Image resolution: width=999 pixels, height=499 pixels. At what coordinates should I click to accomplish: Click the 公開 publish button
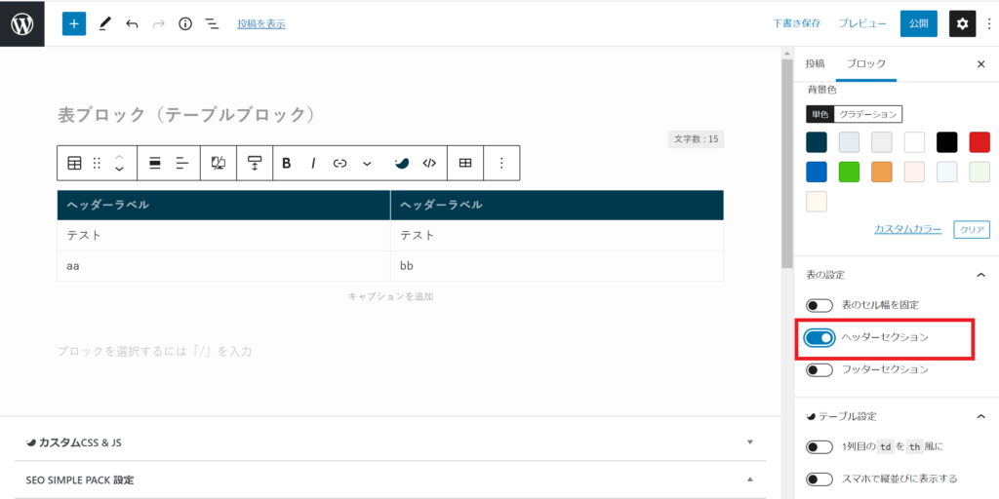[x=919, y=23]
